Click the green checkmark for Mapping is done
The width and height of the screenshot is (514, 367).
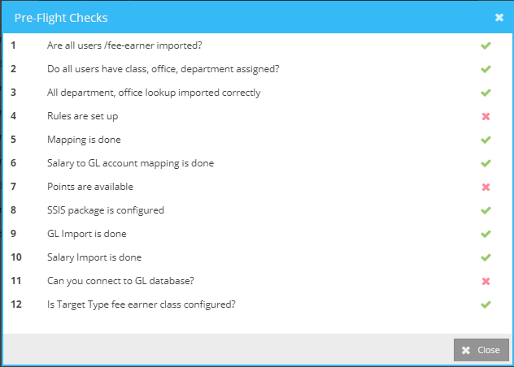[486, 140]
